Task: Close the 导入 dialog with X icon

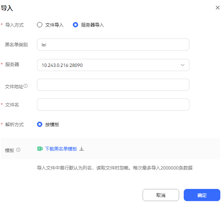Action: tap(217, 8)
